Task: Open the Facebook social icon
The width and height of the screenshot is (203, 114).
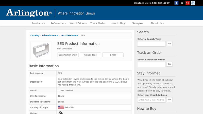Action: coord(176,3)
